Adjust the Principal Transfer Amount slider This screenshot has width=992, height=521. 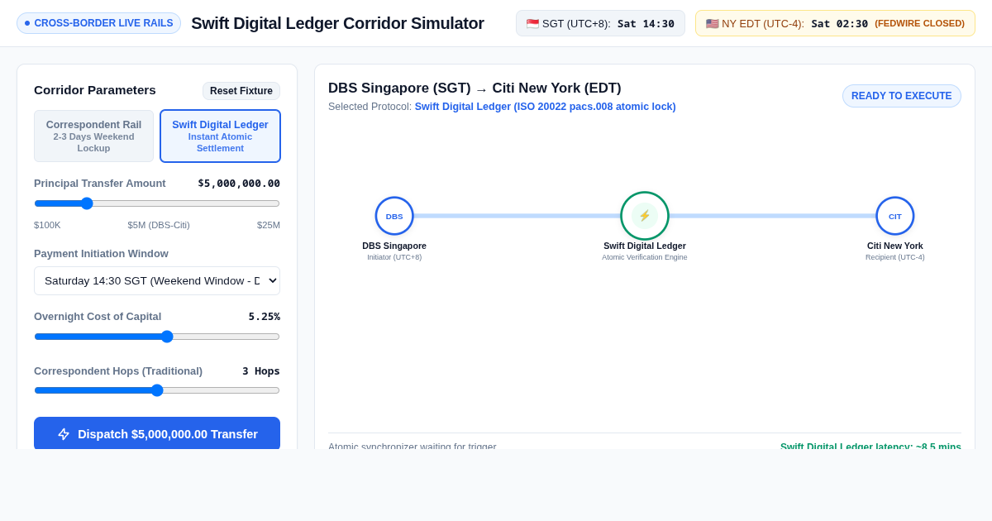coord(157,203)
